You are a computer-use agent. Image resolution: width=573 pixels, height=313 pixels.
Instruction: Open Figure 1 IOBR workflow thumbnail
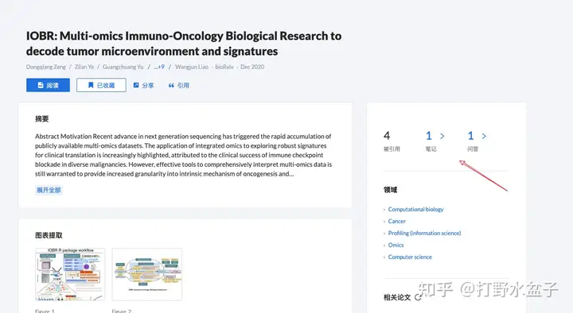70,274
